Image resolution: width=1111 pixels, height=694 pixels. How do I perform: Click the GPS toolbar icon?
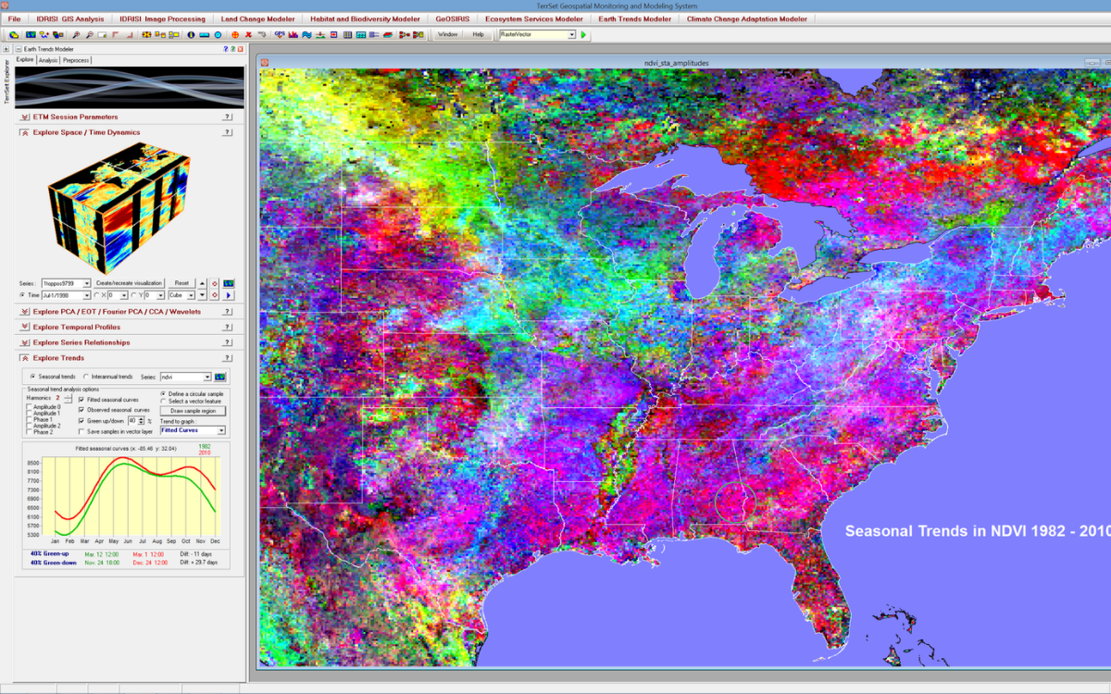(279, 35)
